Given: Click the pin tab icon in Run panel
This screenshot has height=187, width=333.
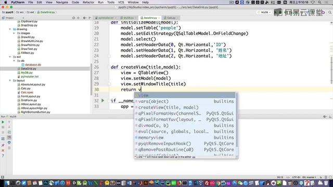Looking at the screenshot, I should (3, 145).
